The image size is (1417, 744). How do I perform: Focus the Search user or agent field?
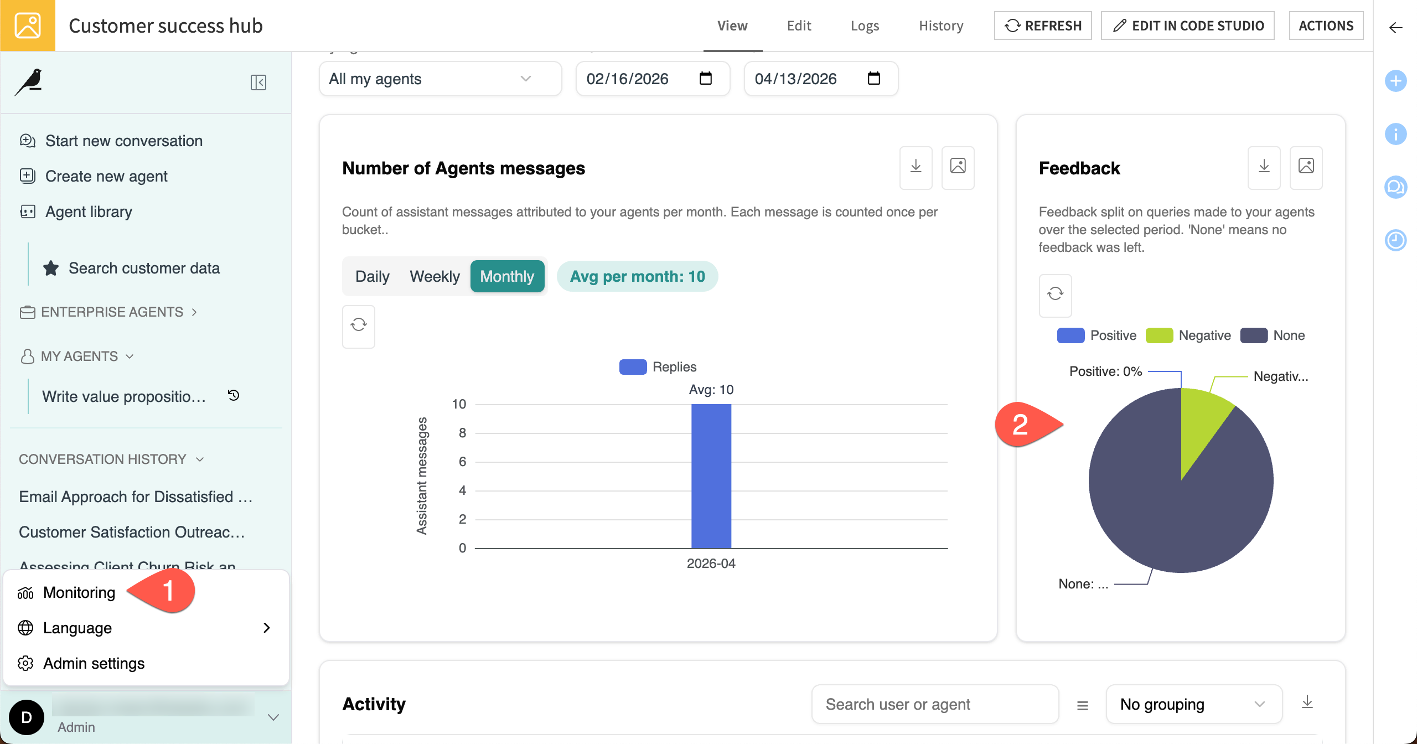(x=935, y=704)
